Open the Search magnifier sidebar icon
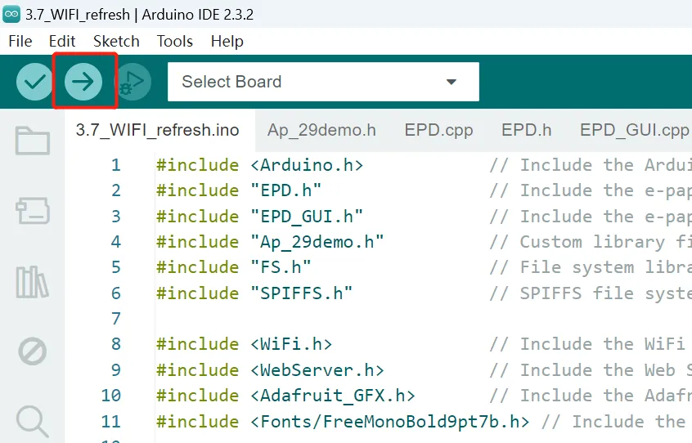This screenshot has height=443, width=692. click(32, 422)
